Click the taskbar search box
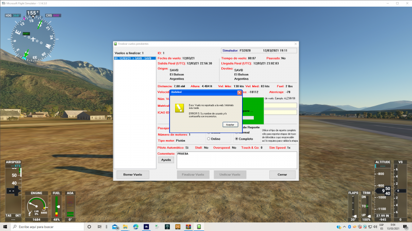 tap(47, 227)
